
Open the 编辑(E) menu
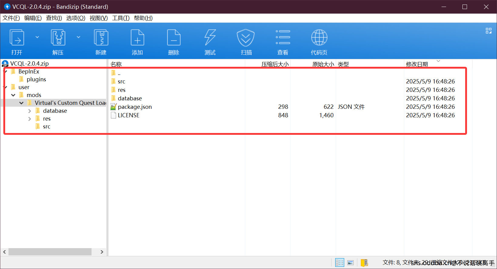point(33,18)
